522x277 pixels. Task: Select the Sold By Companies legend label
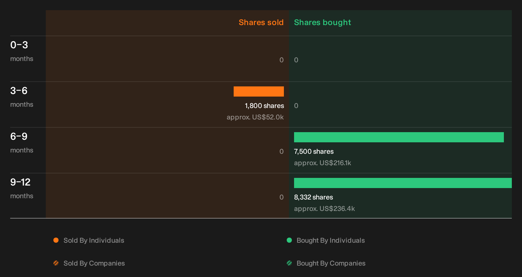pos(94,263)
